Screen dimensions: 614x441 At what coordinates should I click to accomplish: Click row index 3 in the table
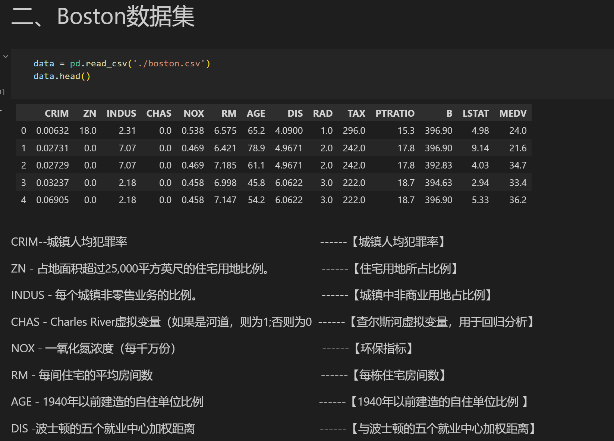point(23,183)
